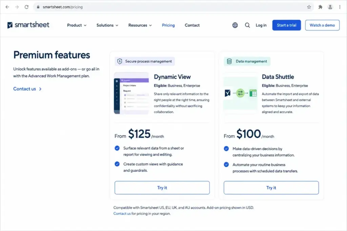Click the Start a trial button
Screen dimensions: 347x231
[286, 25]
